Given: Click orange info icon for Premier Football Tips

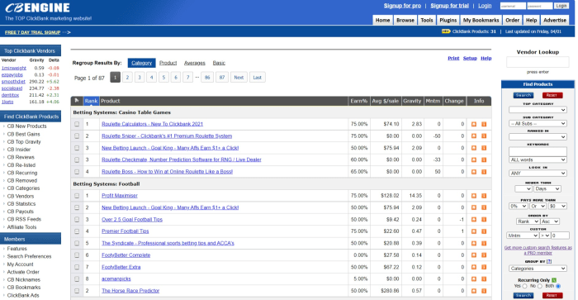Looking at the screenshot, I should pos(484,231).
